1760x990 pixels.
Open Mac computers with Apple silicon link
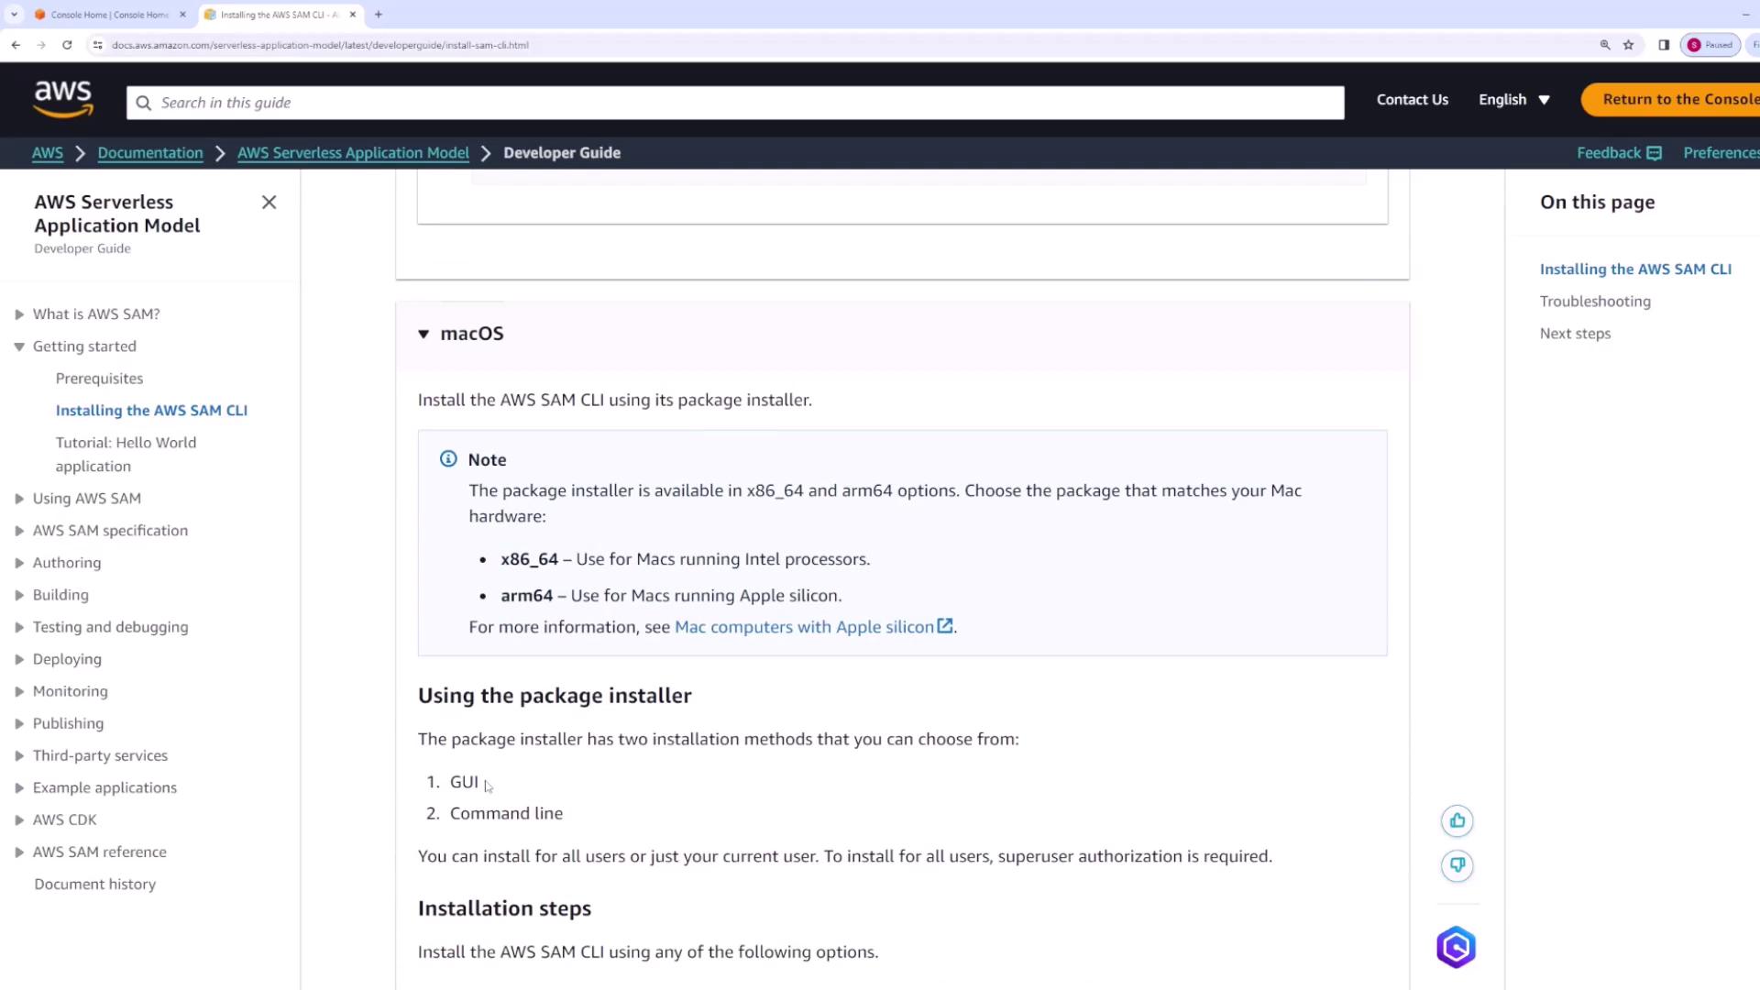coord(804,627)
